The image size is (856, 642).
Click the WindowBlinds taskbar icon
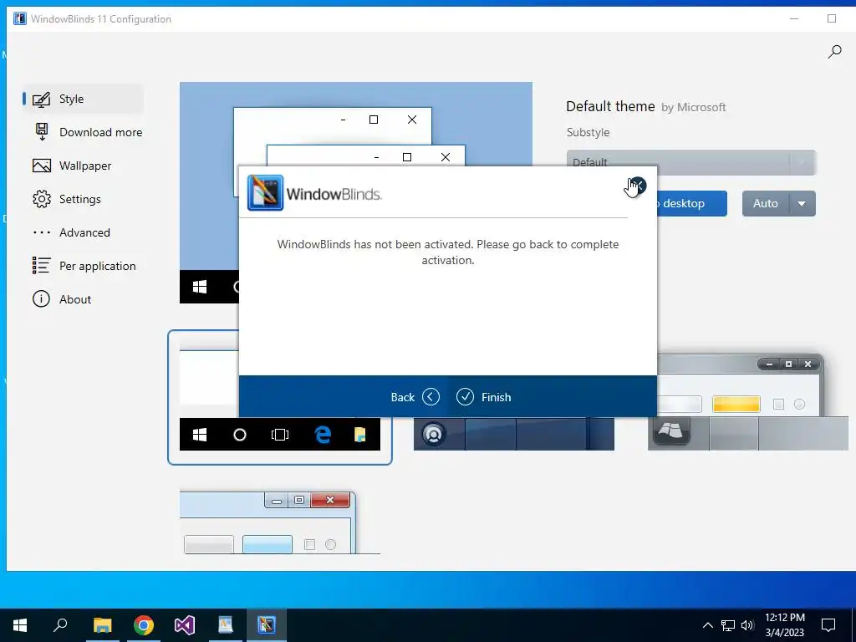(x=267, y=625)
